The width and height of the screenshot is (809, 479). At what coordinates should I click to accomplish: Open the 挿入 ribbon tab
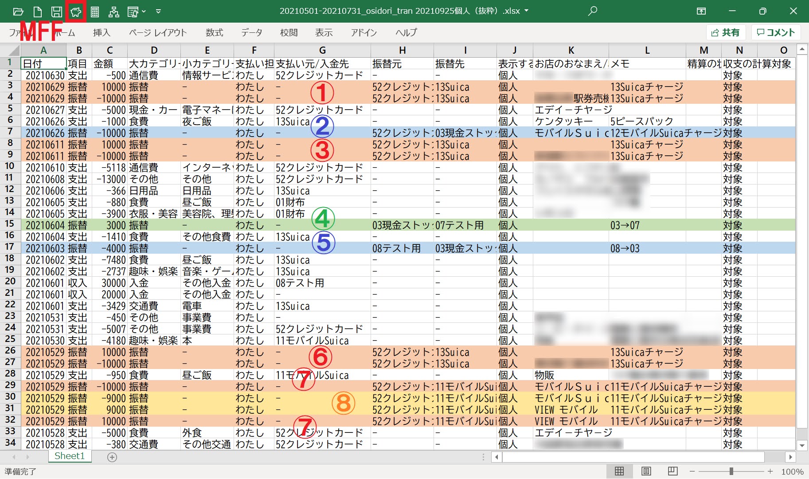(x=102, y=32)
